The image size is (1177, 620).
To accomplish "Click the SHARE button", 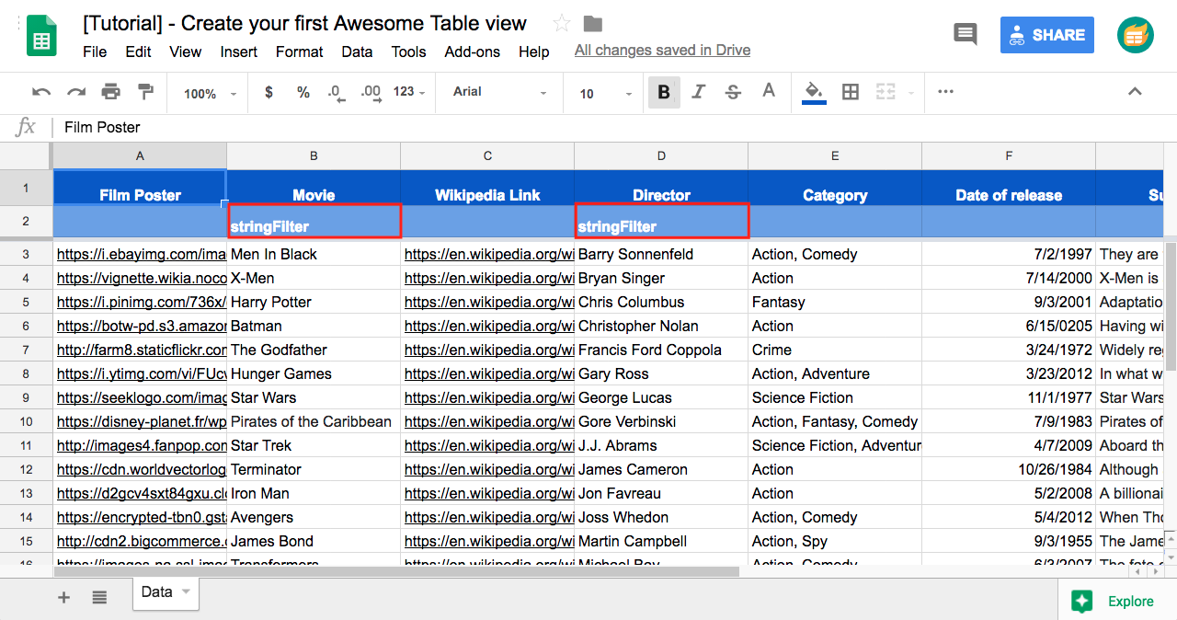I will [1047, 35].
